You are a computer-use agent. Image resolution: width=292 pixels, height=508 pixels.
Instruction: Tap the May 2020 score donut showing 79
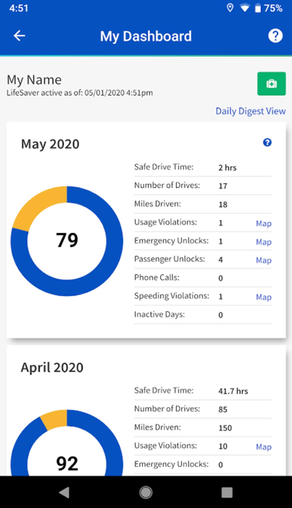pos(67,241)
